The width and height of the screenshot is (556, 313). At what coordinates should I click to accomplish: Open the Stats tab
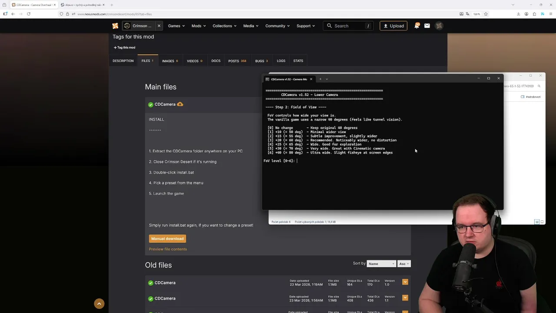[298, 61]
